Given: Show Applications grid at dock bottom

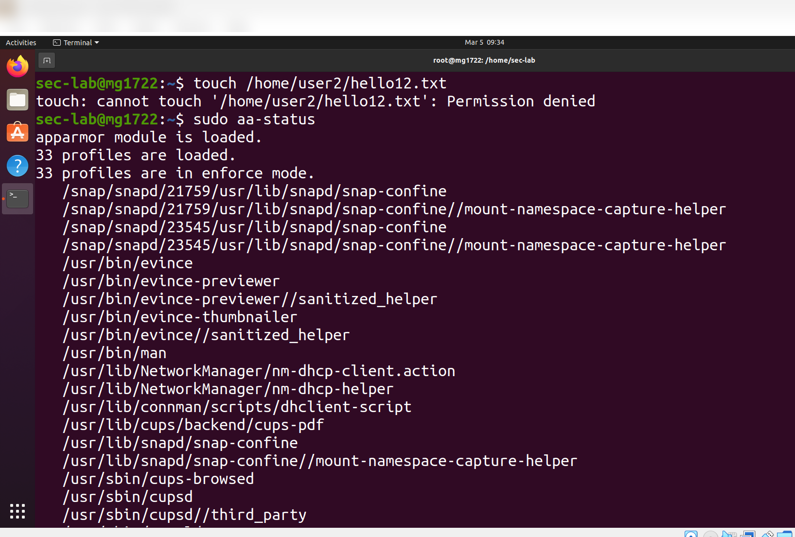Looking at the screenshot, I should 18,511.
